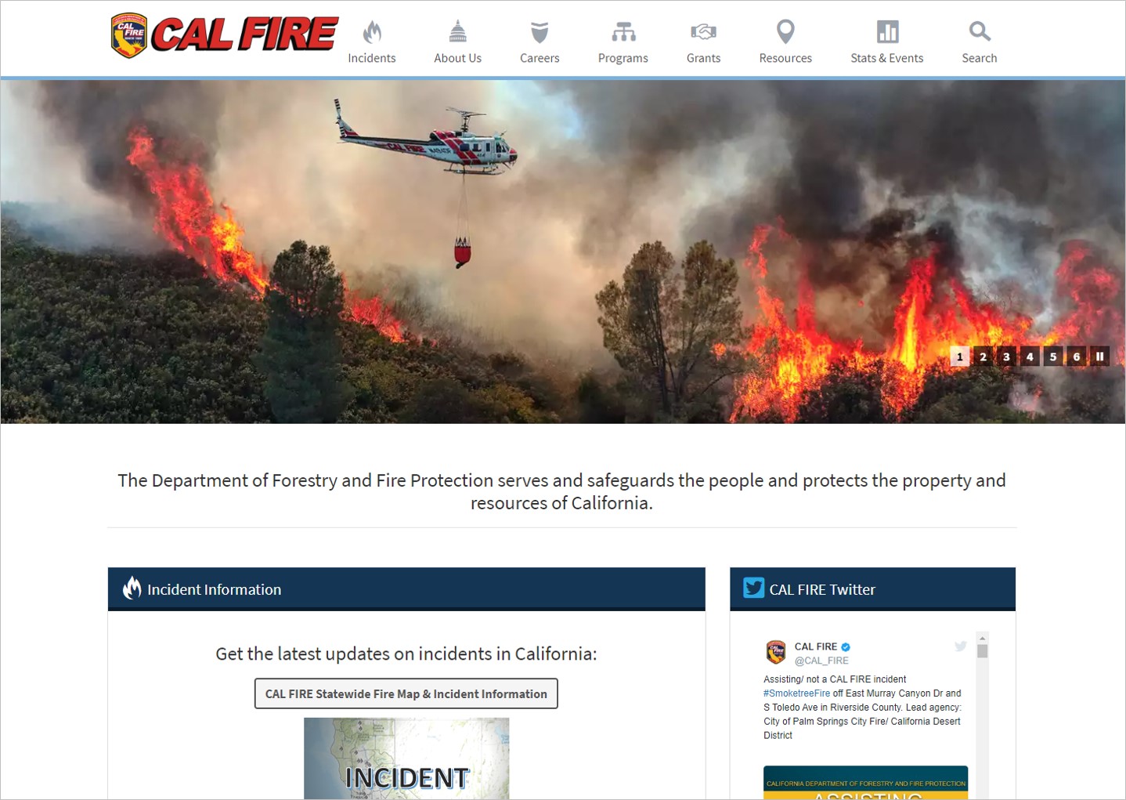1126x800 pixels.
Task: Open the @CAL_FIRE Twitter handle
Action: (x=821, y=661)
